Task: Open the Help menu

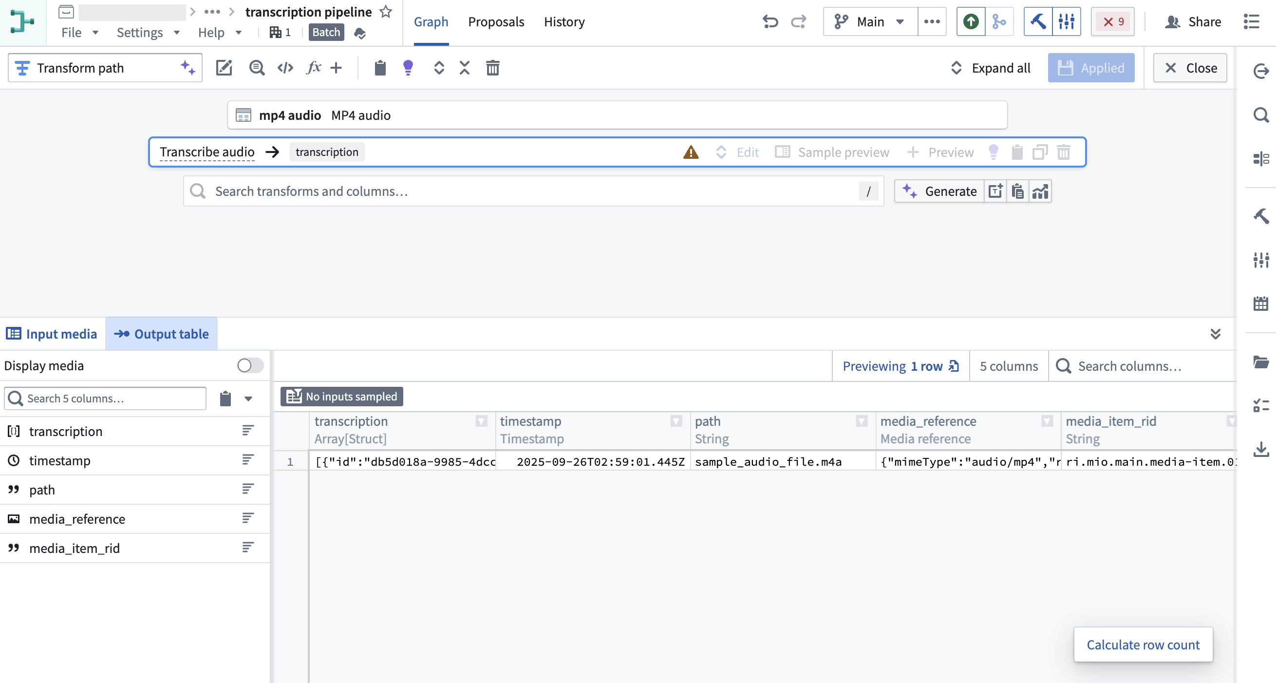Action: [x=220, y=33]
